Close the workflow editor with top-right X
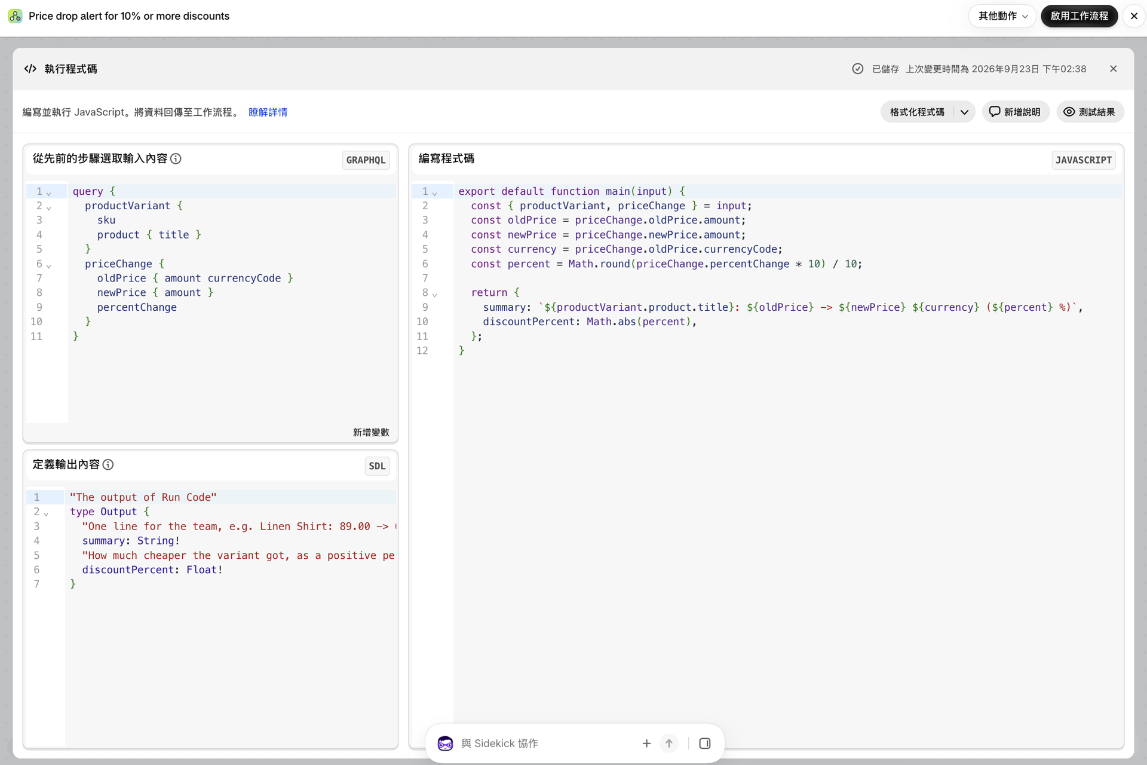The width and height of the screenshot is (1147, 765). coord(1133,16)
